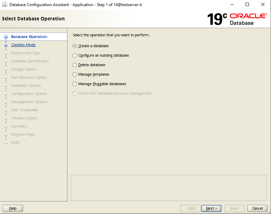Click the final 'Finish' step in sidebar

click(x=16, y=142)
